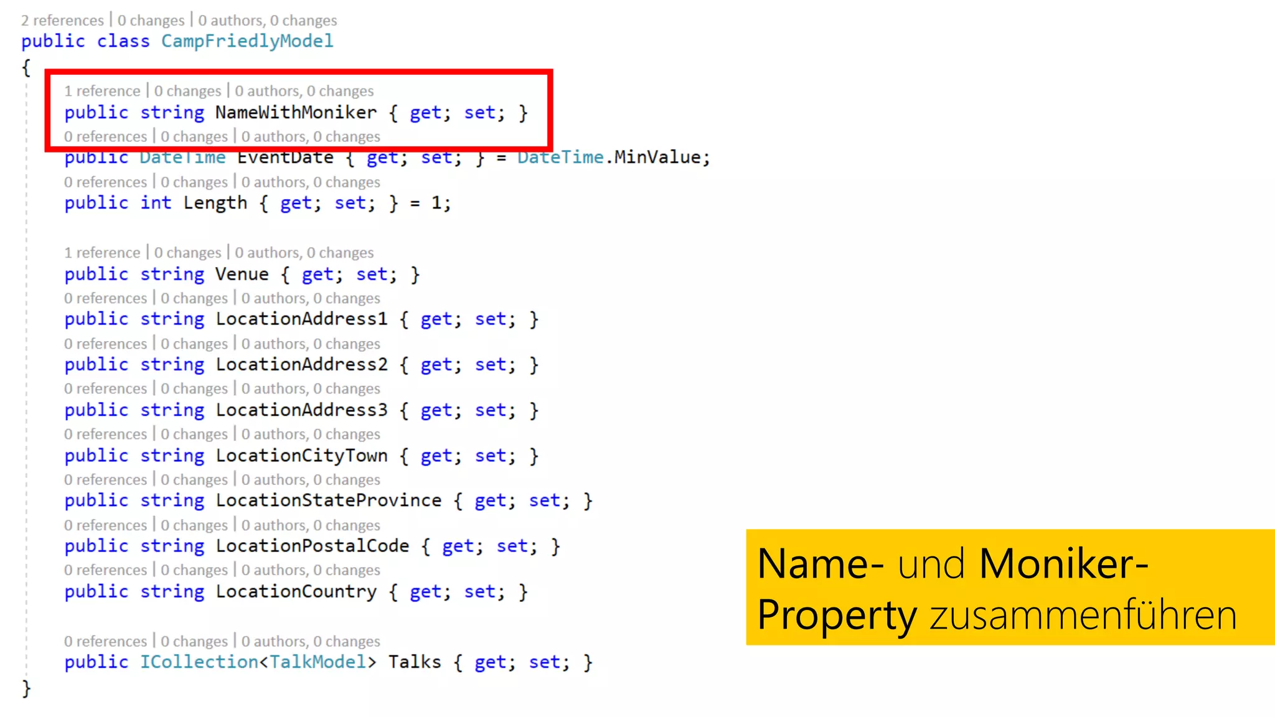The width and height of the screenshot is (1275, 717).
Task: Click the NameWithMoniker property name
Action: 296,112
